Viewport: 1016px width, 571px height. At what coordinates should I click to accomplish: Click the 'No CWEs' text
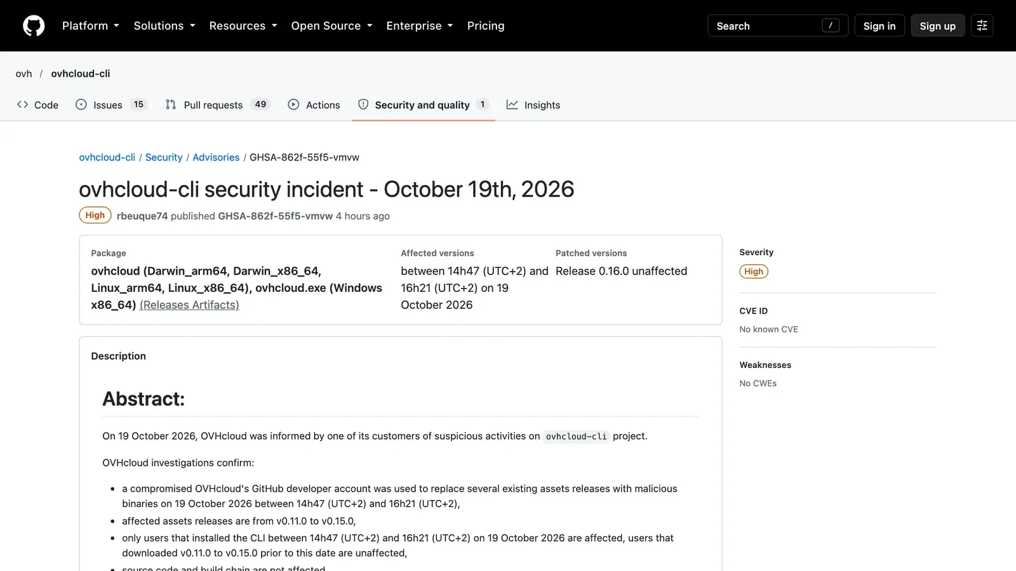tap(758, 383)
